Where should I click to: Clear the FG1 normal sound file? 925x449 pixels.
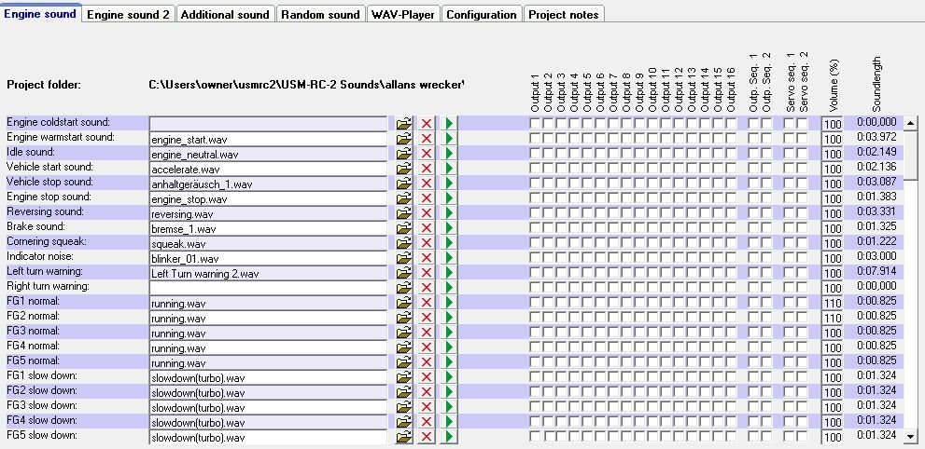coord(427,302)
